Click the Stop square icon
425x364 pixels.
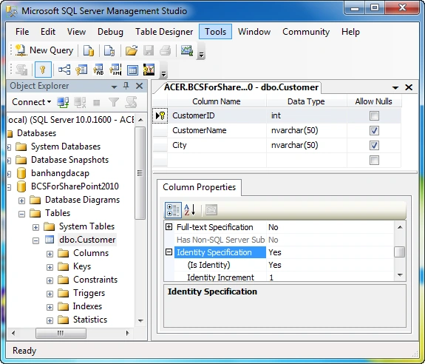point(97,103)
